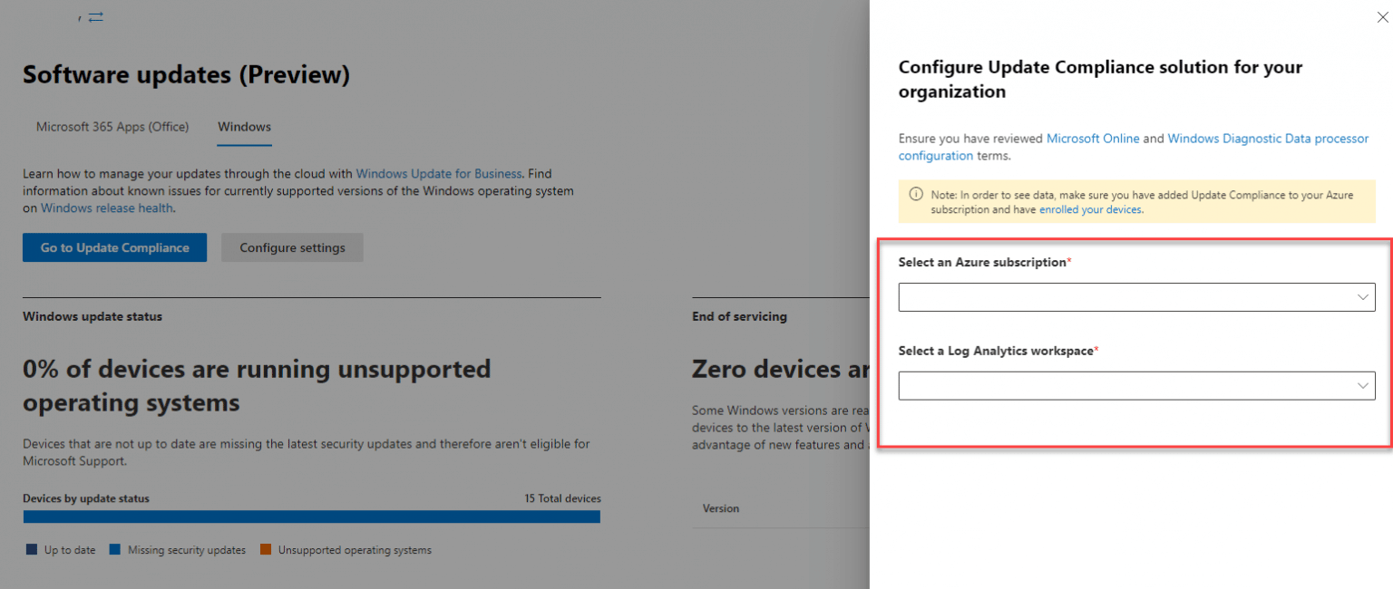Open the Windows Update for Business link

pos(439,173)
